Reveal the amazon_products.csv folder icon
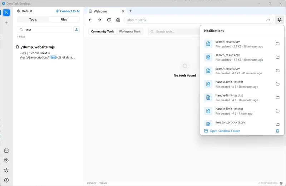The image size is (286, 186). point(277,124)
